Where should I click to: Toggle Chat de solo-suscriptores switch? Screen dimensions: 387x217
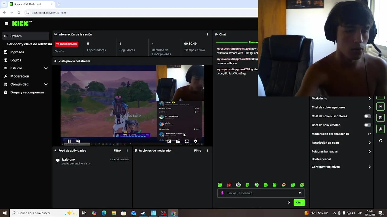pyautogui.click(x=367, y=116)
